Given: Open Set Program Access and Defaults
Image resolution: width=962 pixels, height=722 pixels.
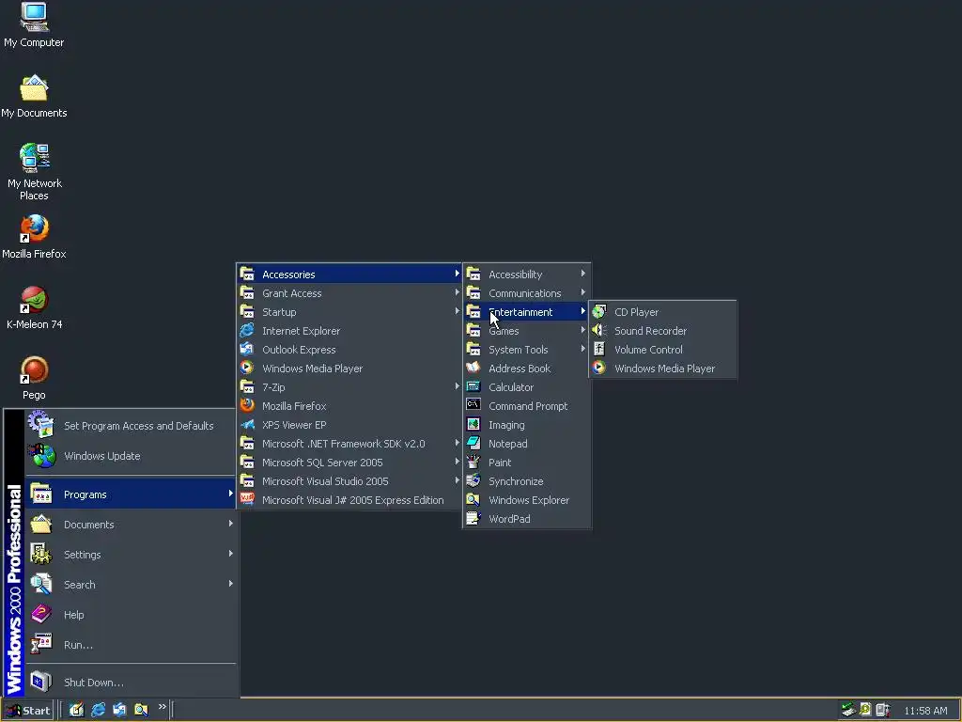Looking at the screenshot, I should tap(131, 426).
